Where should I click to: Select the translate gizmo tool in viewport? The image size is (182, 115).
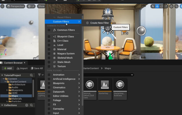pos(158,6)
